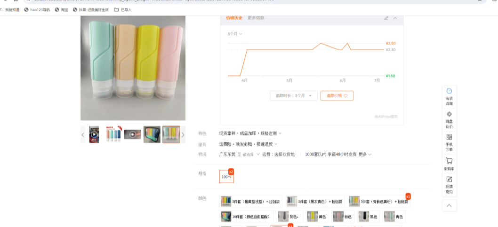Image resolution: width=498 pixels, height=227 pixels.
Task: Click the 追踪价格 button
Action: click(x=337, y=96)
